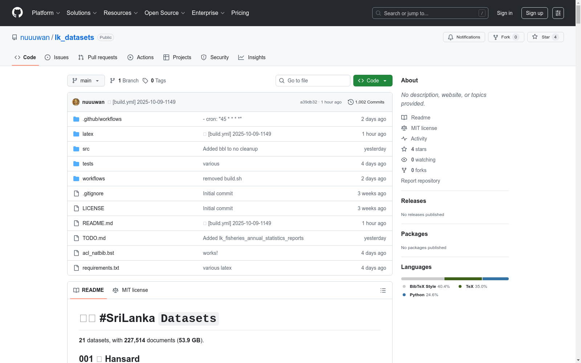Click the stars icon in About sidebar
Viewport: 581px width, 363px height.
coord(404,149)
